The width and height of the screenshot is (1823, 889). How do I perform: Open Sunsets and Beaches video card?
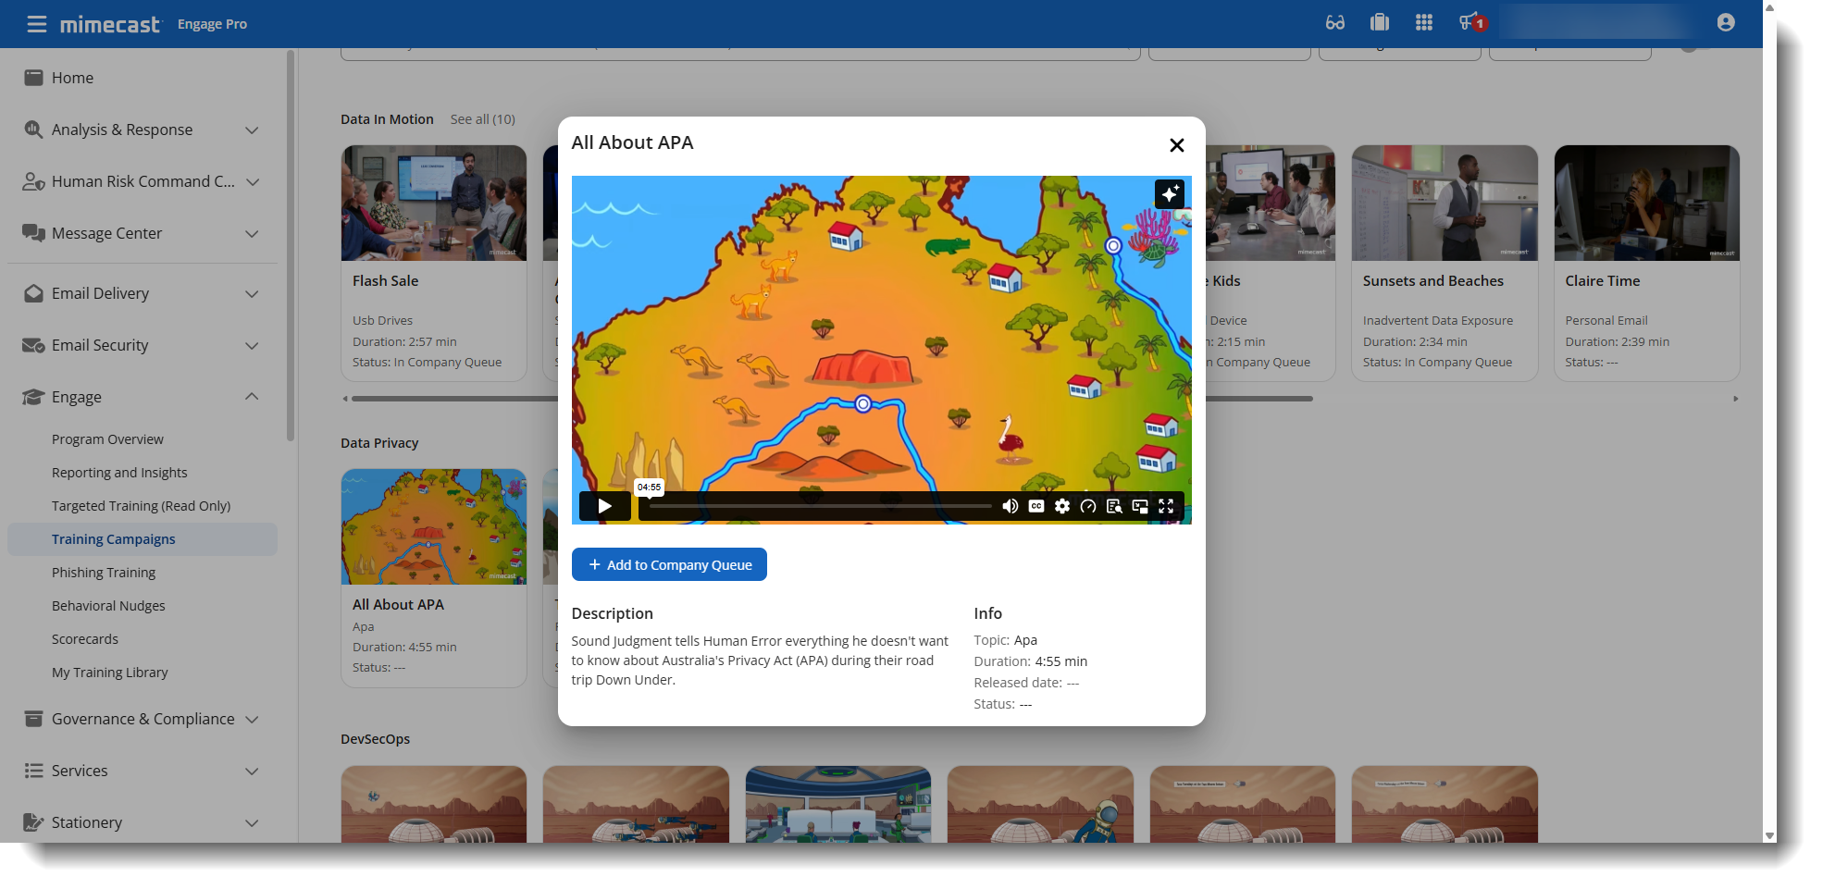pos(1445,263)
